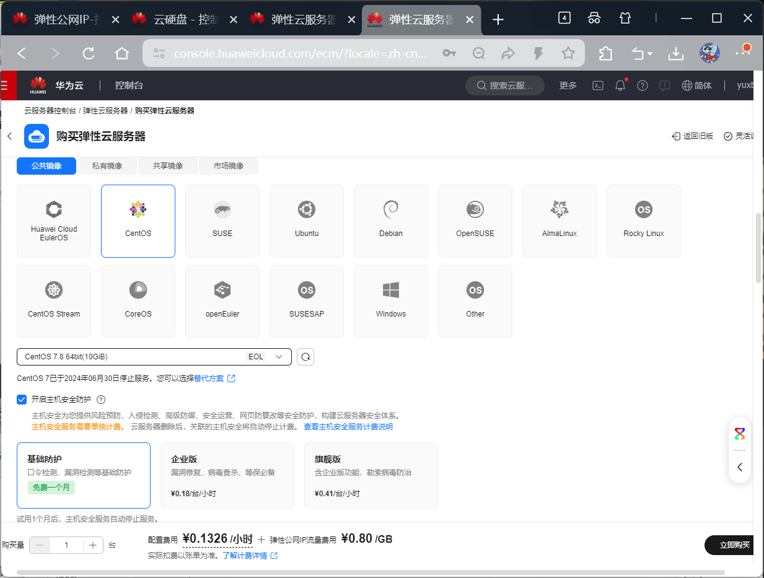The height and width of the screenshot is (578, 764).
Task: Open 查看主机安全服务计费说明 link
Action: [x=348, y=427]
